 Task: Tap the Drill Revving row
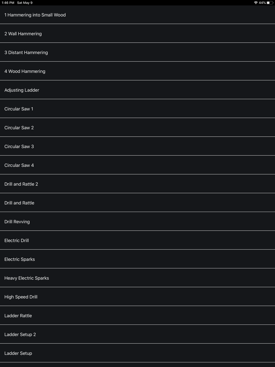tap(137, 221)
